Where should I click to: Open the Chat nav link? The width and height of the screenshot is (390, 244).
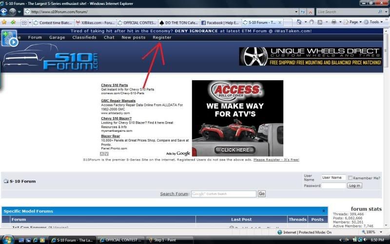click(x=109, y=38)
